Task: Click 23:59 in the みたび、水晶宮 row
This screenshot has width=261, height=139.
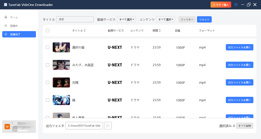Action: click(x=157, y=65)
